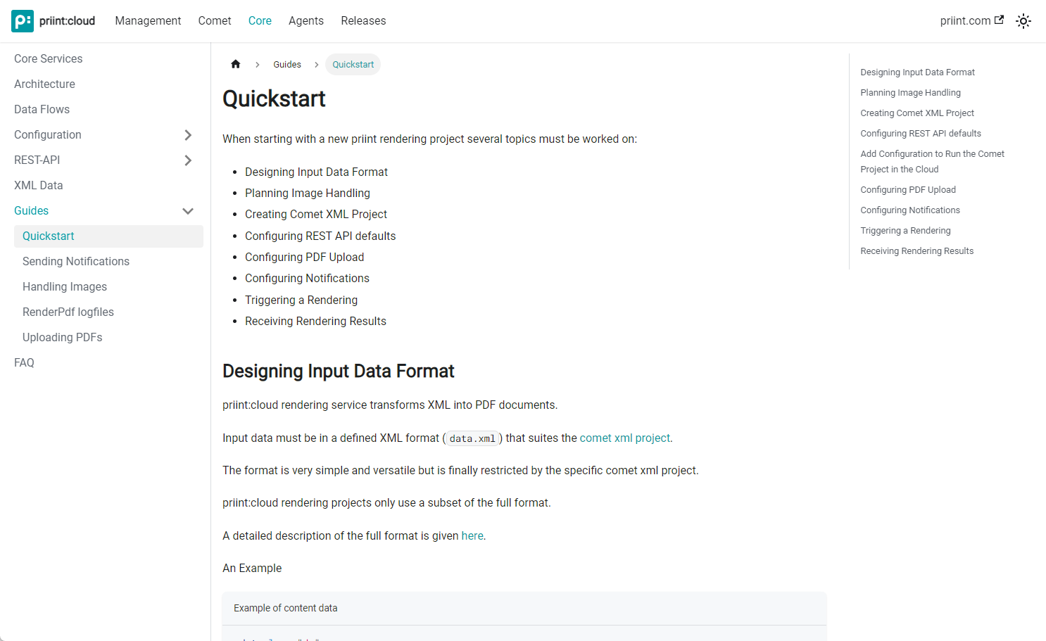Open the Management navigation tab
Viewport: 1046px width, 641px height.
coord(148,21)
